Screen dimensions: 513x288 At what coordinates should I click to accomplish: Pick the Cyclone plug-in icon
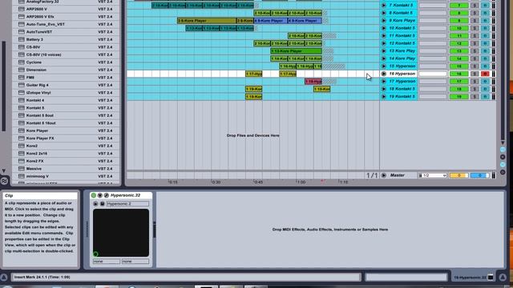[22, 62]
